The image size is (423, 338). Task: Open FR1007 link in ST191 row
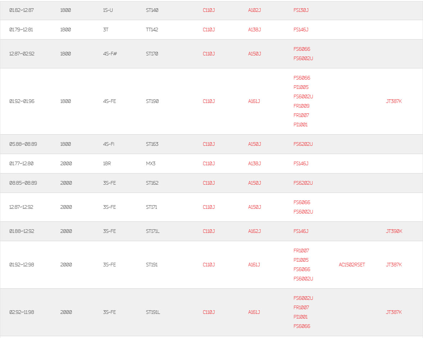click(x=301, y=251)
